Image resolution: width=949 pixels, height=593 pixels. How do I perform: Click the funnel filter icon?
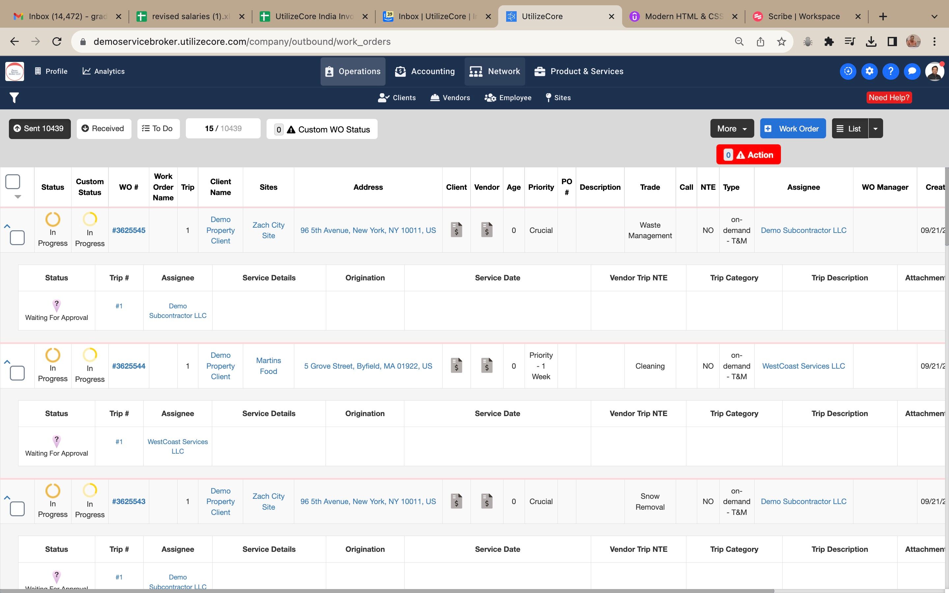coord(14,98)
